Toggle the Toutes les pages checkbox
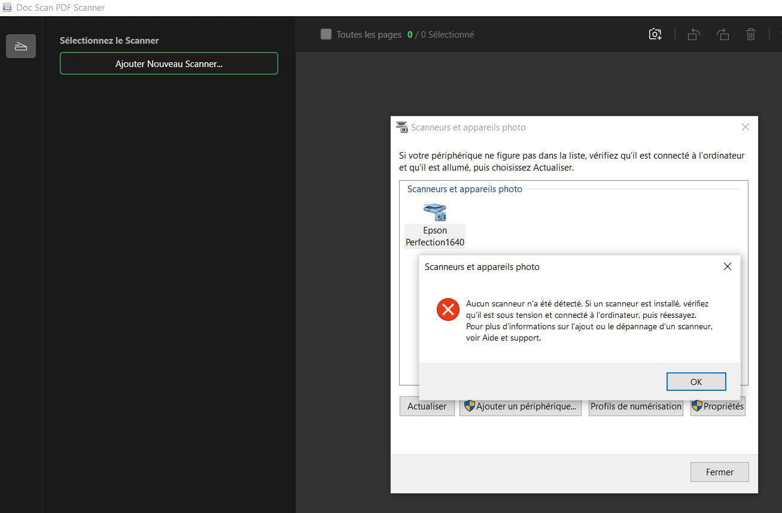 tap(326, 34)
